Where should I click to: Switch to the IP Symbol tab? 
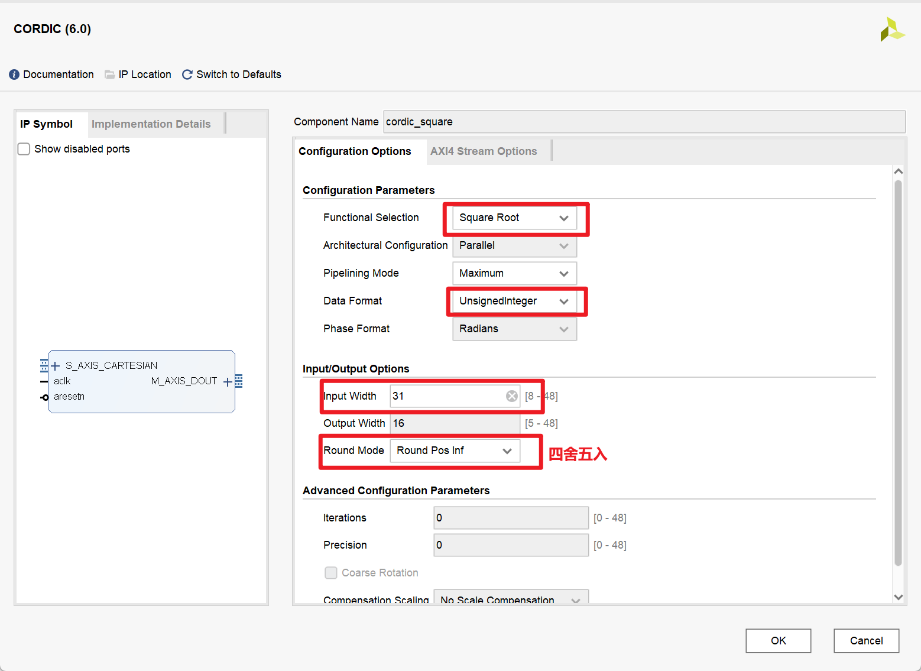point(46,124)
